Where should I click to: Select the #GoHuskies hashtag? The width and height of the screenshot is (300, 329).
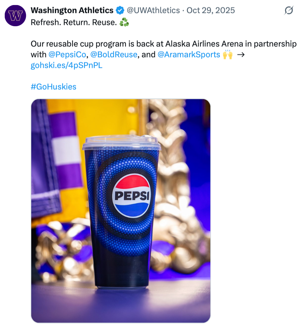[x=53, y=87]
